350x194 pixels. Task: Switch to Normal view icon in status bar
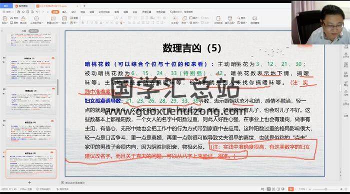click(x=268, y=189)
